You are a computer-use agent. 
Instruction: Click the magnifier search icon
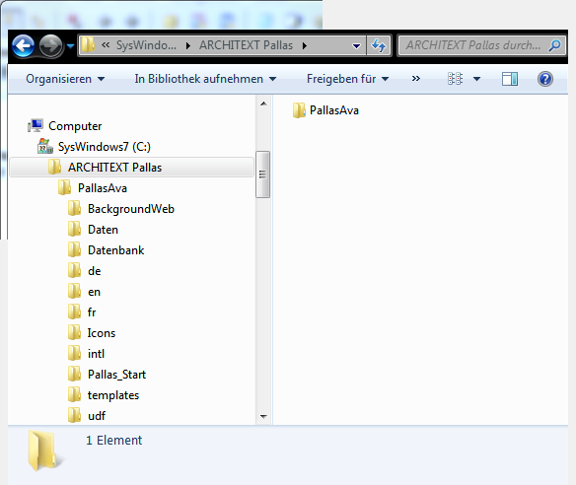(554, 45)
